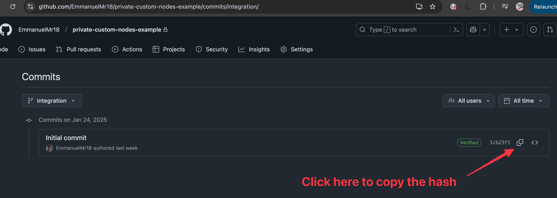Click the globe extension icon in toolbar
Screen dimensions: 557x198
click(453, 6)
